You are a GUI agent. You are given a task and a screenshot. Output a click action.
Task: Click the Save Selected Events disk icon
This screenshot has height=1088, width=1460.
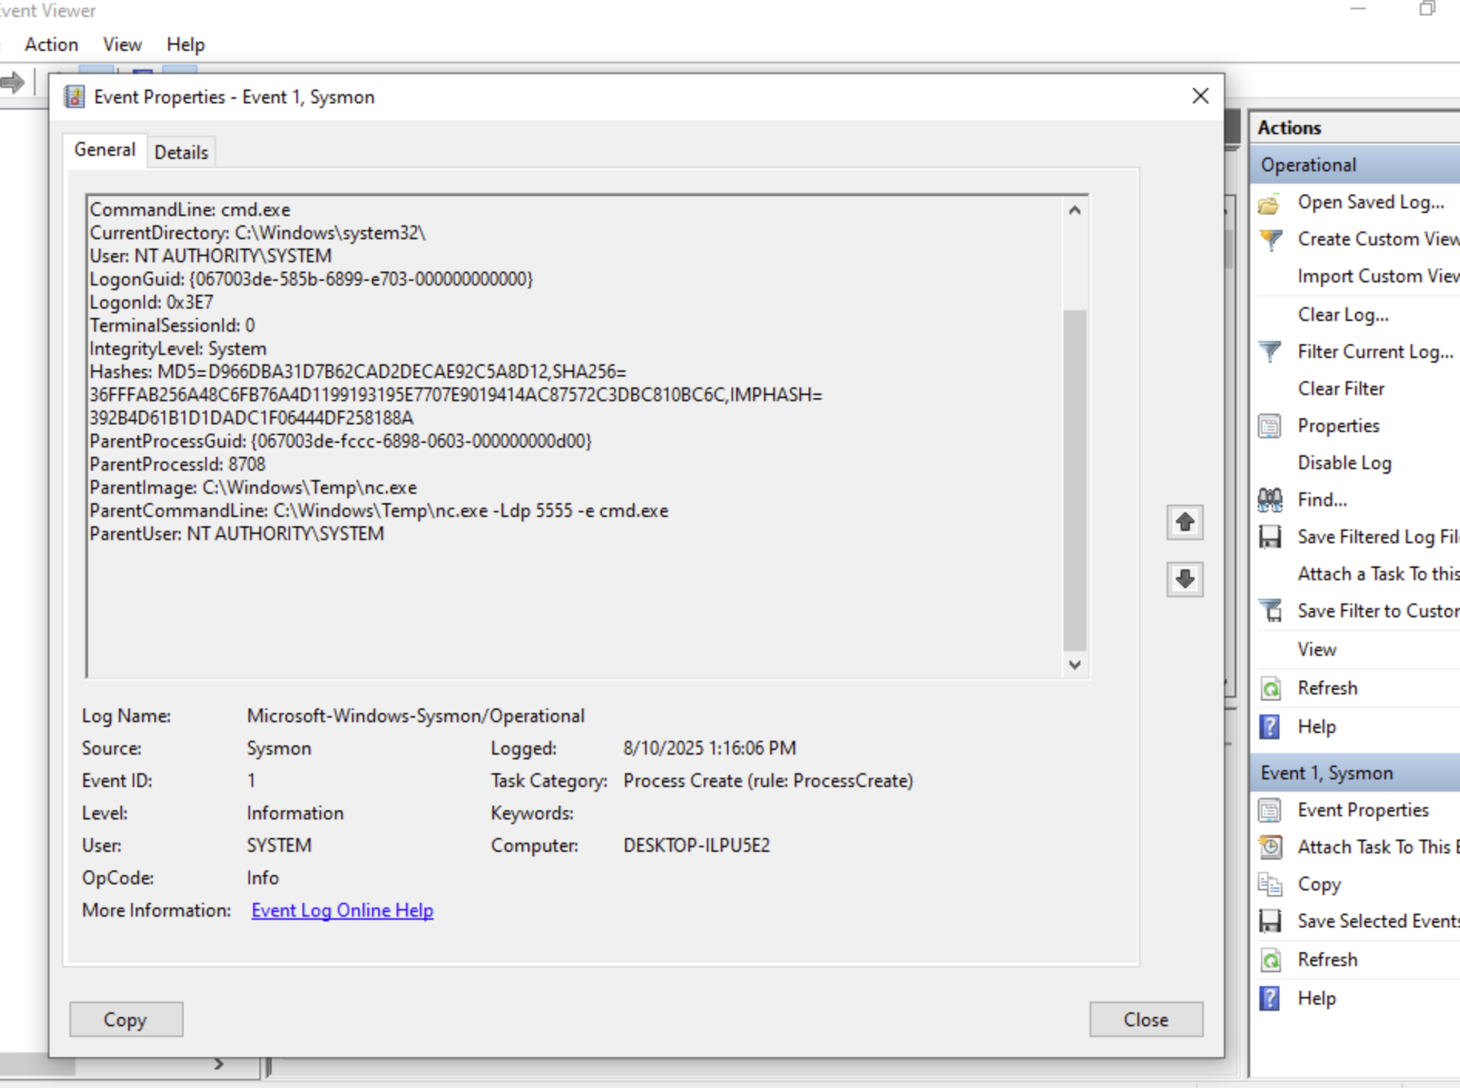(1269, 921)
